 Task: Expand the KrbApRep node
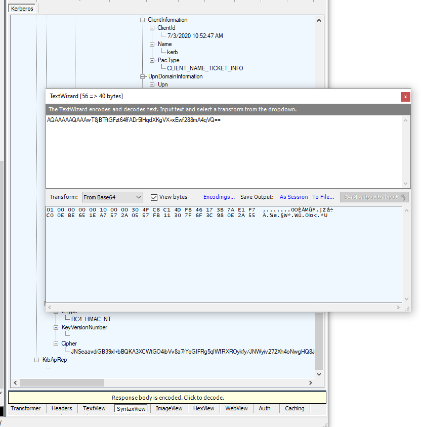[x=37, y=360]
